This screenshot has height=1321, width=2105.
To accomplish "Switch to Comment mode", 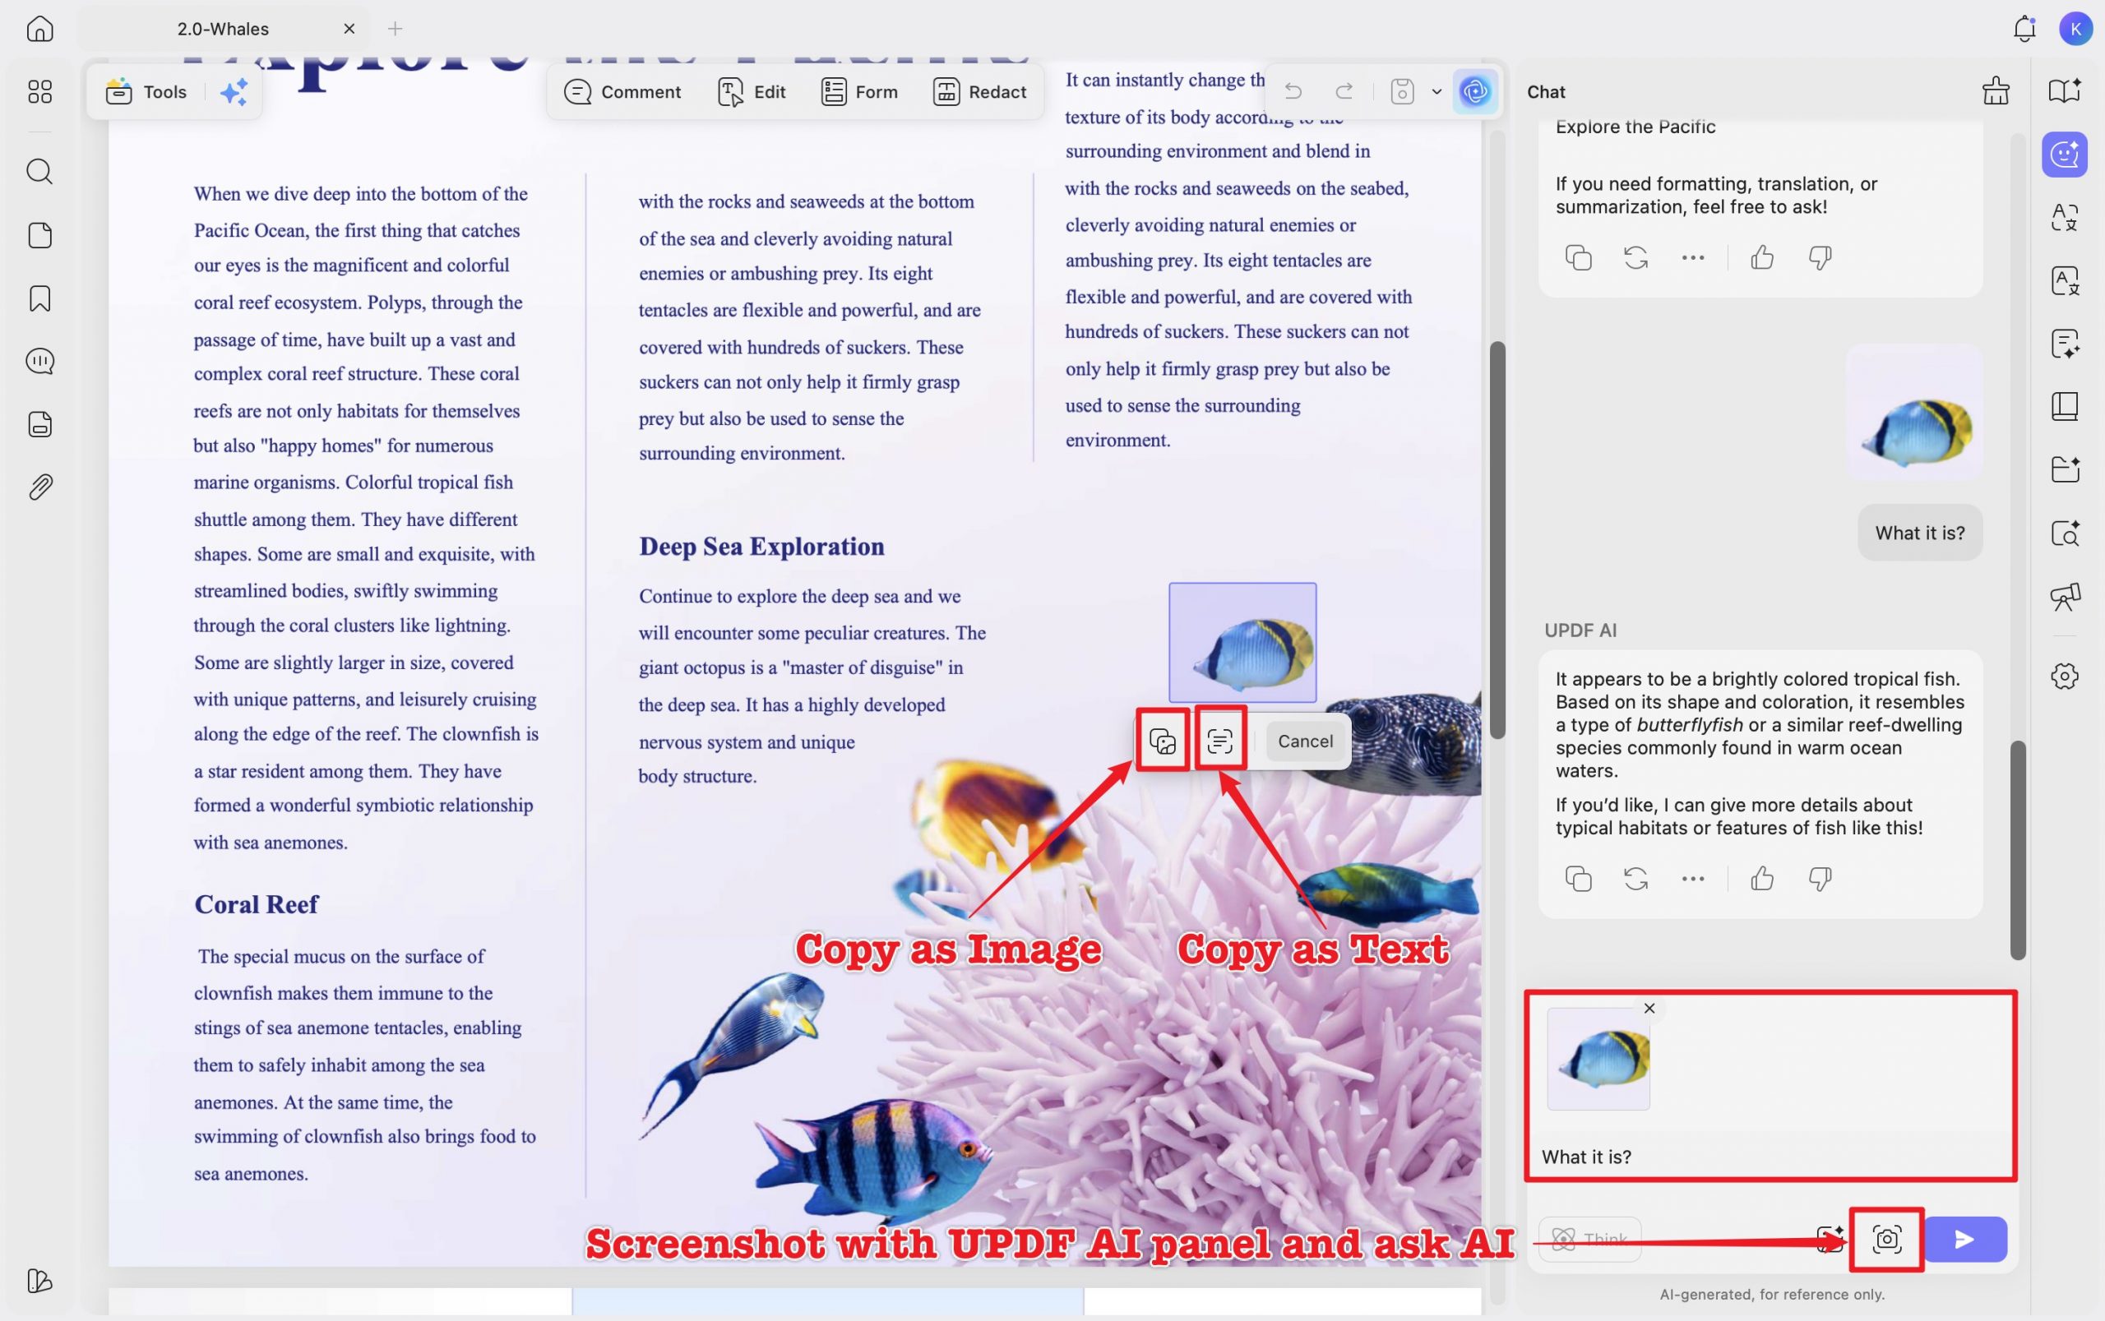I will pyautogui.click(x=622, y=92).
